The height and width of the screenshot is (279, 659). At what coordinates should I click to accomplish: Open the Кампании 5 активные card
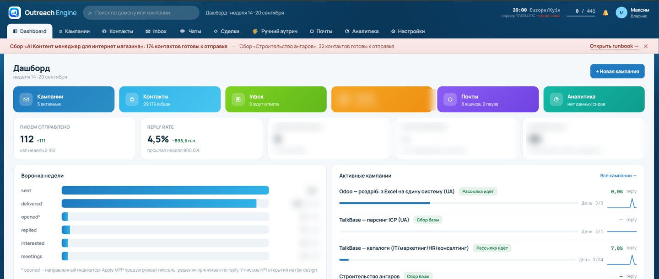(x=64, y=100)
